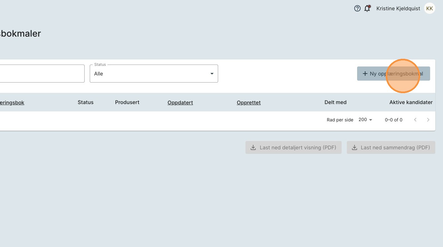Click the Kristine Kjeldquist user name
443x247 pixels.
click(398, 9)
